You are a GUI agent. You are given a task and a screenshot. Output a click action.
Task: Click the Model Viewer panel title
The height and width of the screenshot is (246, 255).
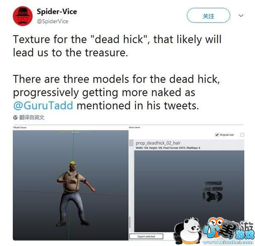[x=20, y=128]
